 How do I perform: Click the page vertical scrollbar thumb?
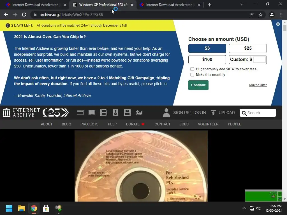click(284, 28)
